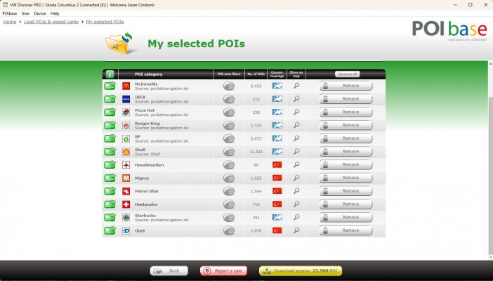The width and height of the screenshot is (493, 281).
Task: Go to Home breadcrumb link
Action: [10, 22]
